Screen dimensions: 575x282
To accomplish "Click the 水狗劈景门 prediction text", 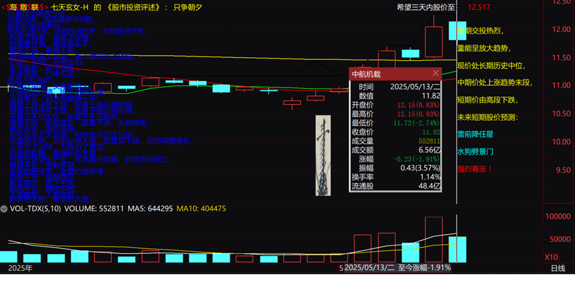I will (476, 152).
